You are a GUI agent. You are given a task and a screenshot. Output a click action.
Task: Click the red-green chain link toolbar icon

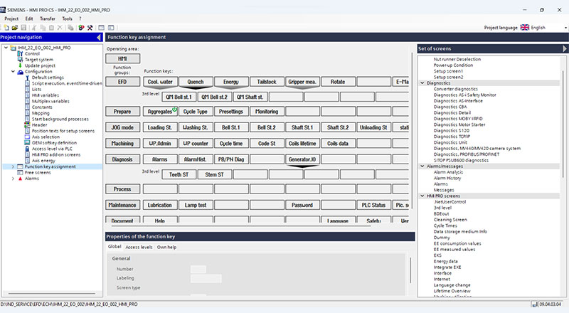(81, 28)
